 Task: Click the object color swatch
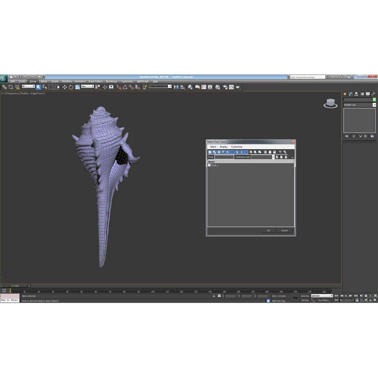tap(374, 99)
